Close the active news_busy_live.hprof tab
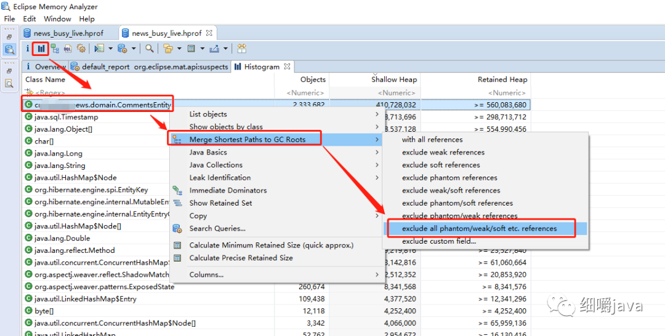The height and width of the screenshot is (336, 665). pos(209,33)
